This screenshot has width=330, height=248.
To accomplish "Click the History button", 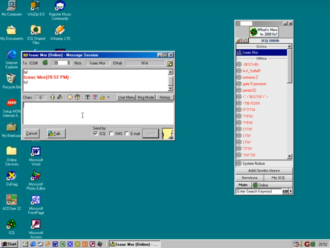I will click(x=165, y=97).
